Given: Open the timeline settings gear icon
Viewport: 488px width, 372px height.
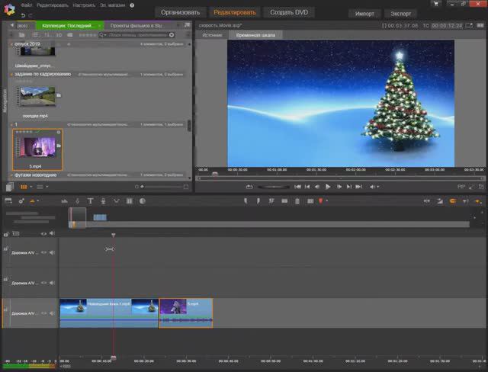Looking at the screenshot, I should pyautogui.click(x=21, y=201).
